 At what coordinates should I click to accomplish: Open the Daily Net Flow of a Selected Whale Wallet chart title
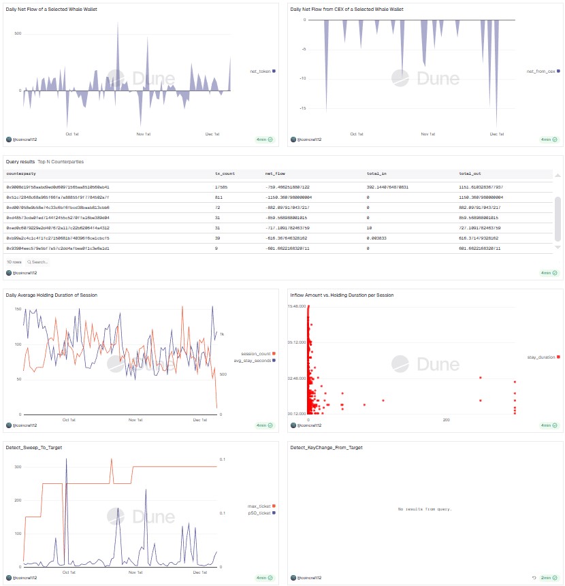point(52,10)
